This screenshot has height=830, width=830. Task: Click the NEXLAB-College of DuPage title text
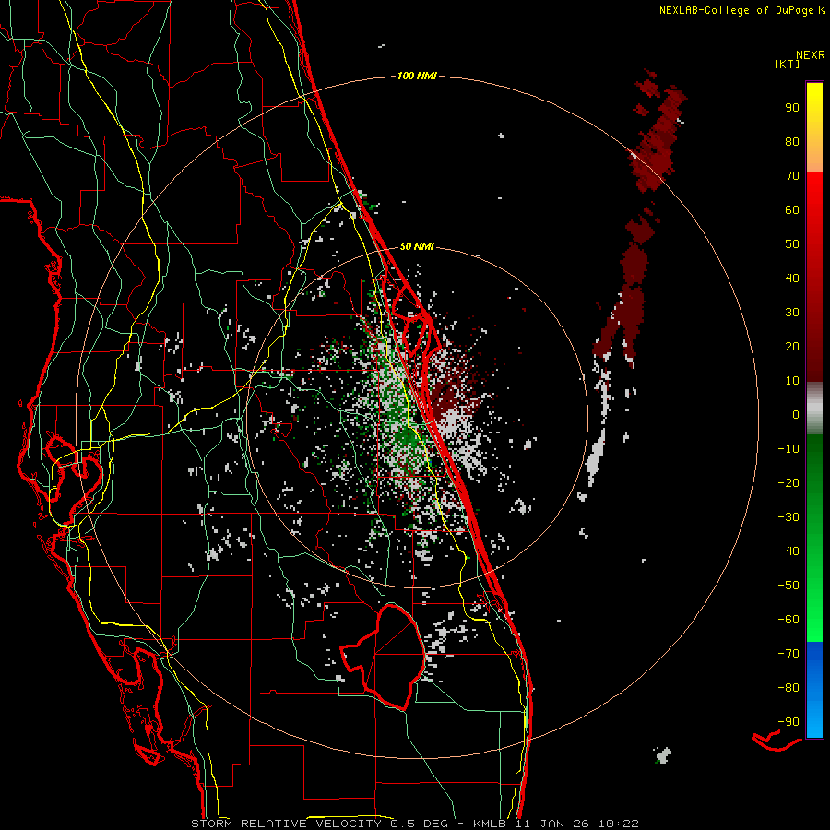pyautogui.click(x=736, y=10)
